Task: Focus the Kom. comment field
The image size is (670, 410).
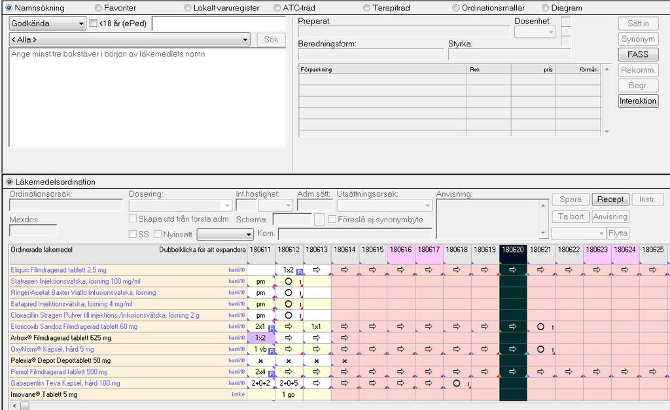Action: click(355, 233)
